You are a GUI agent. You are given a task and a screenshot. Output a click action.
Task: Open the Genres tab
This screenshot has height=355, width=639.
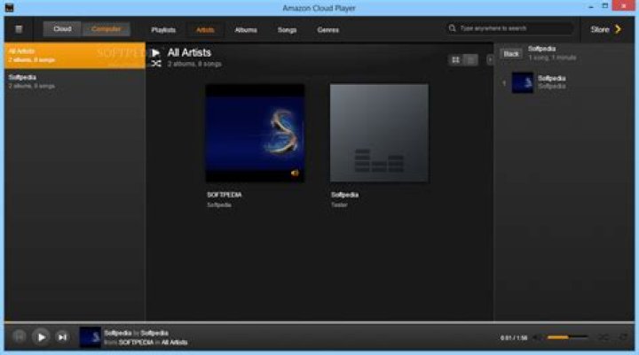point(328,30)
